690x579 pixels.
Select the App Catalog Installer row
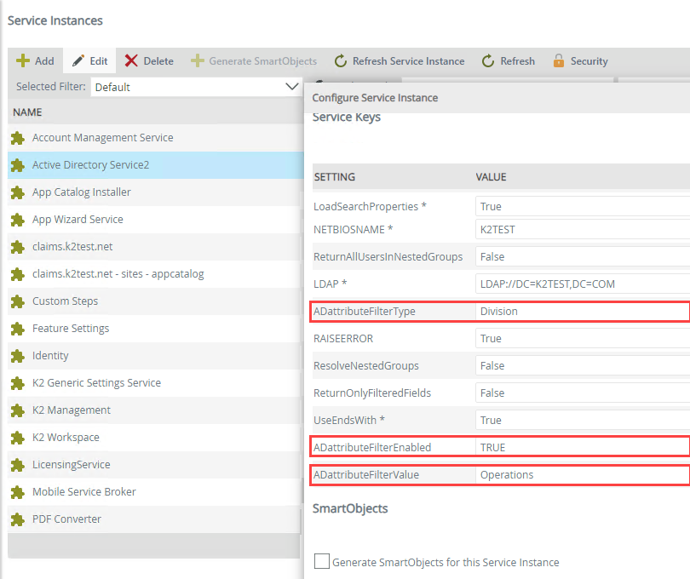tap(81, 192)
